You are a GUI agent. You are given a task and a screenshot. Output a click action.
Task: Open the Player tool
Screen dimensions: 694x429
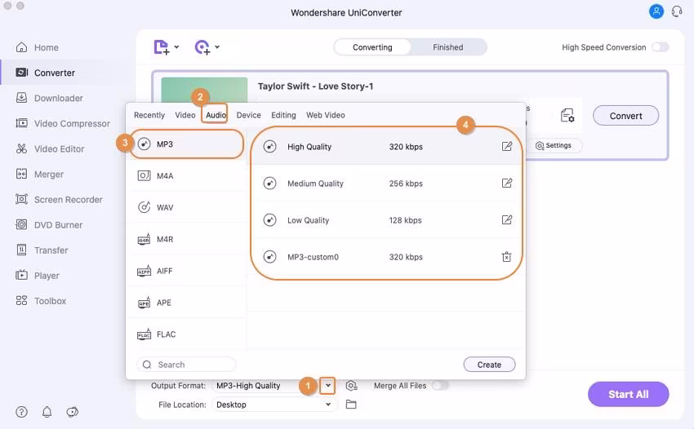[x=38, y=276]
